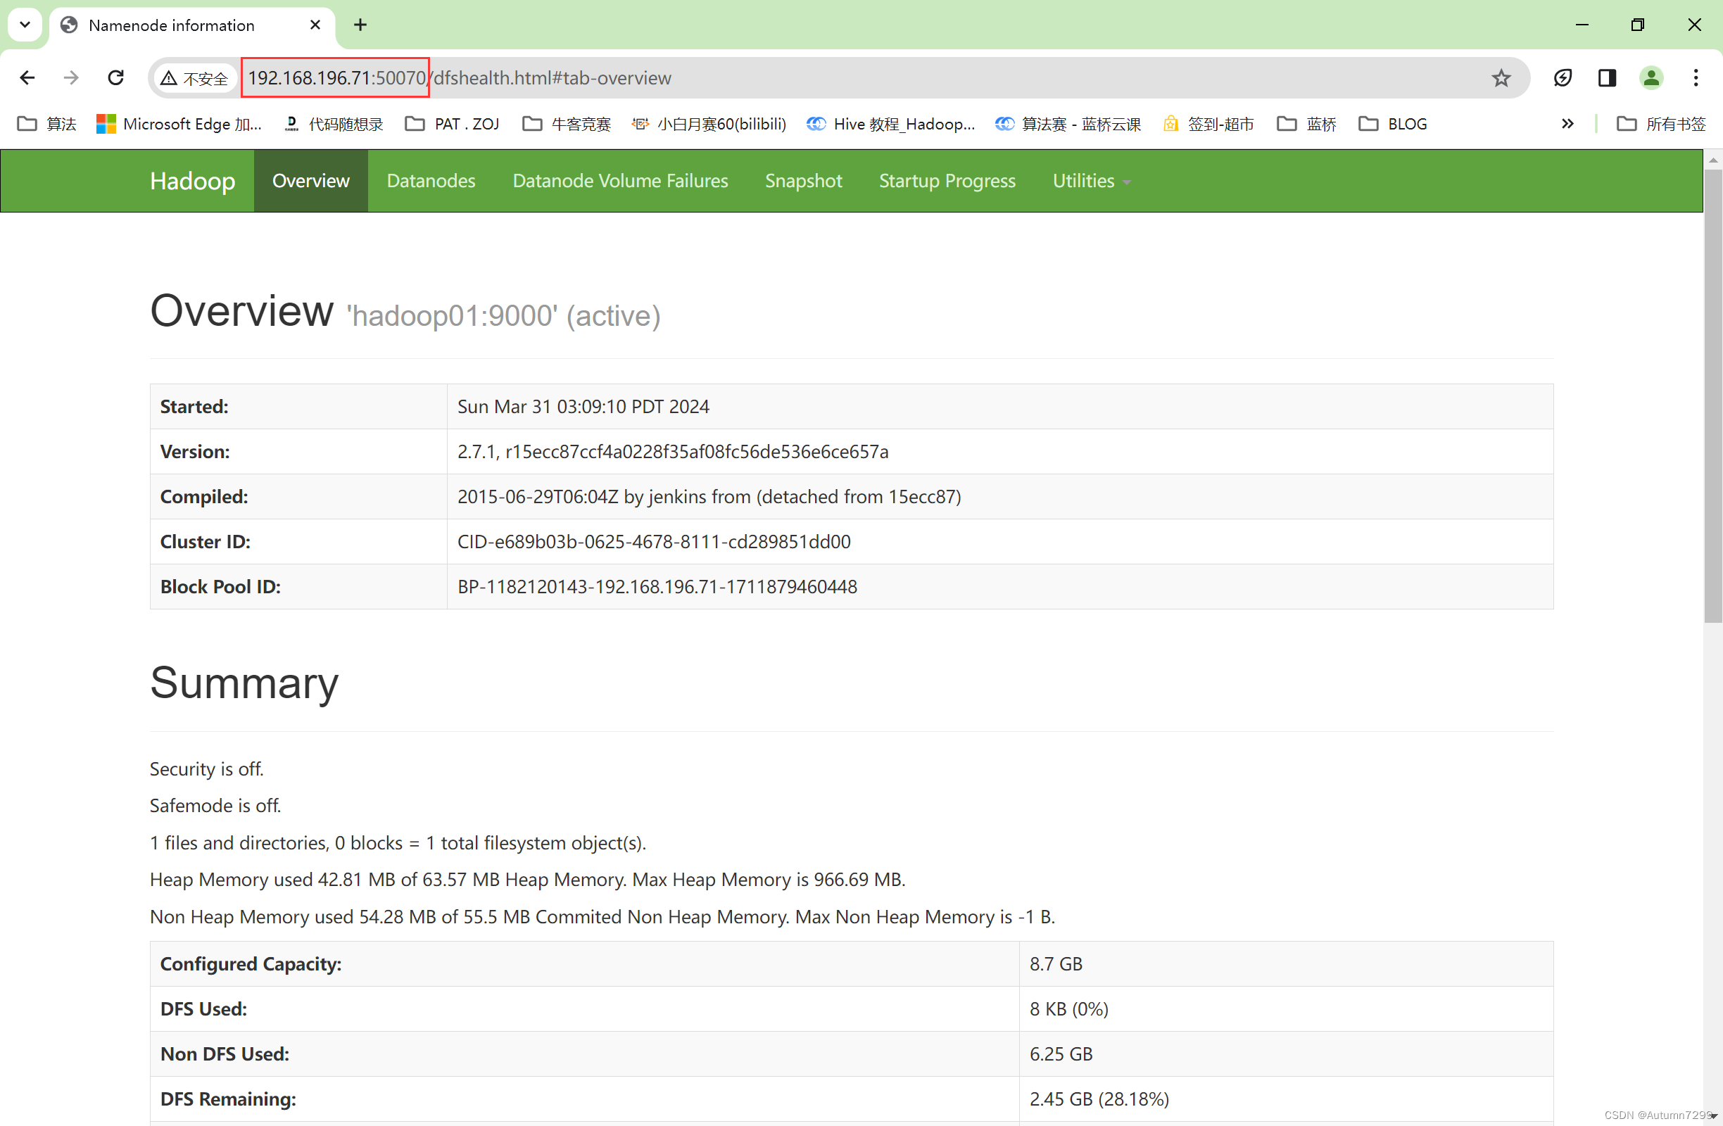Bookmark this page with the star icon
Screen dimensions: 1723x1126
point(1501,77)
